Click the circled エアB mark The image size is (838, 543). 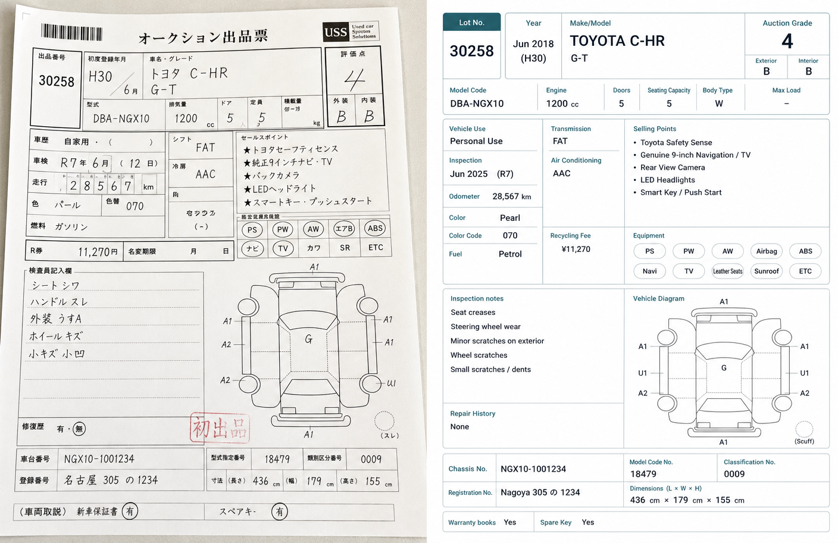[344, 229]
